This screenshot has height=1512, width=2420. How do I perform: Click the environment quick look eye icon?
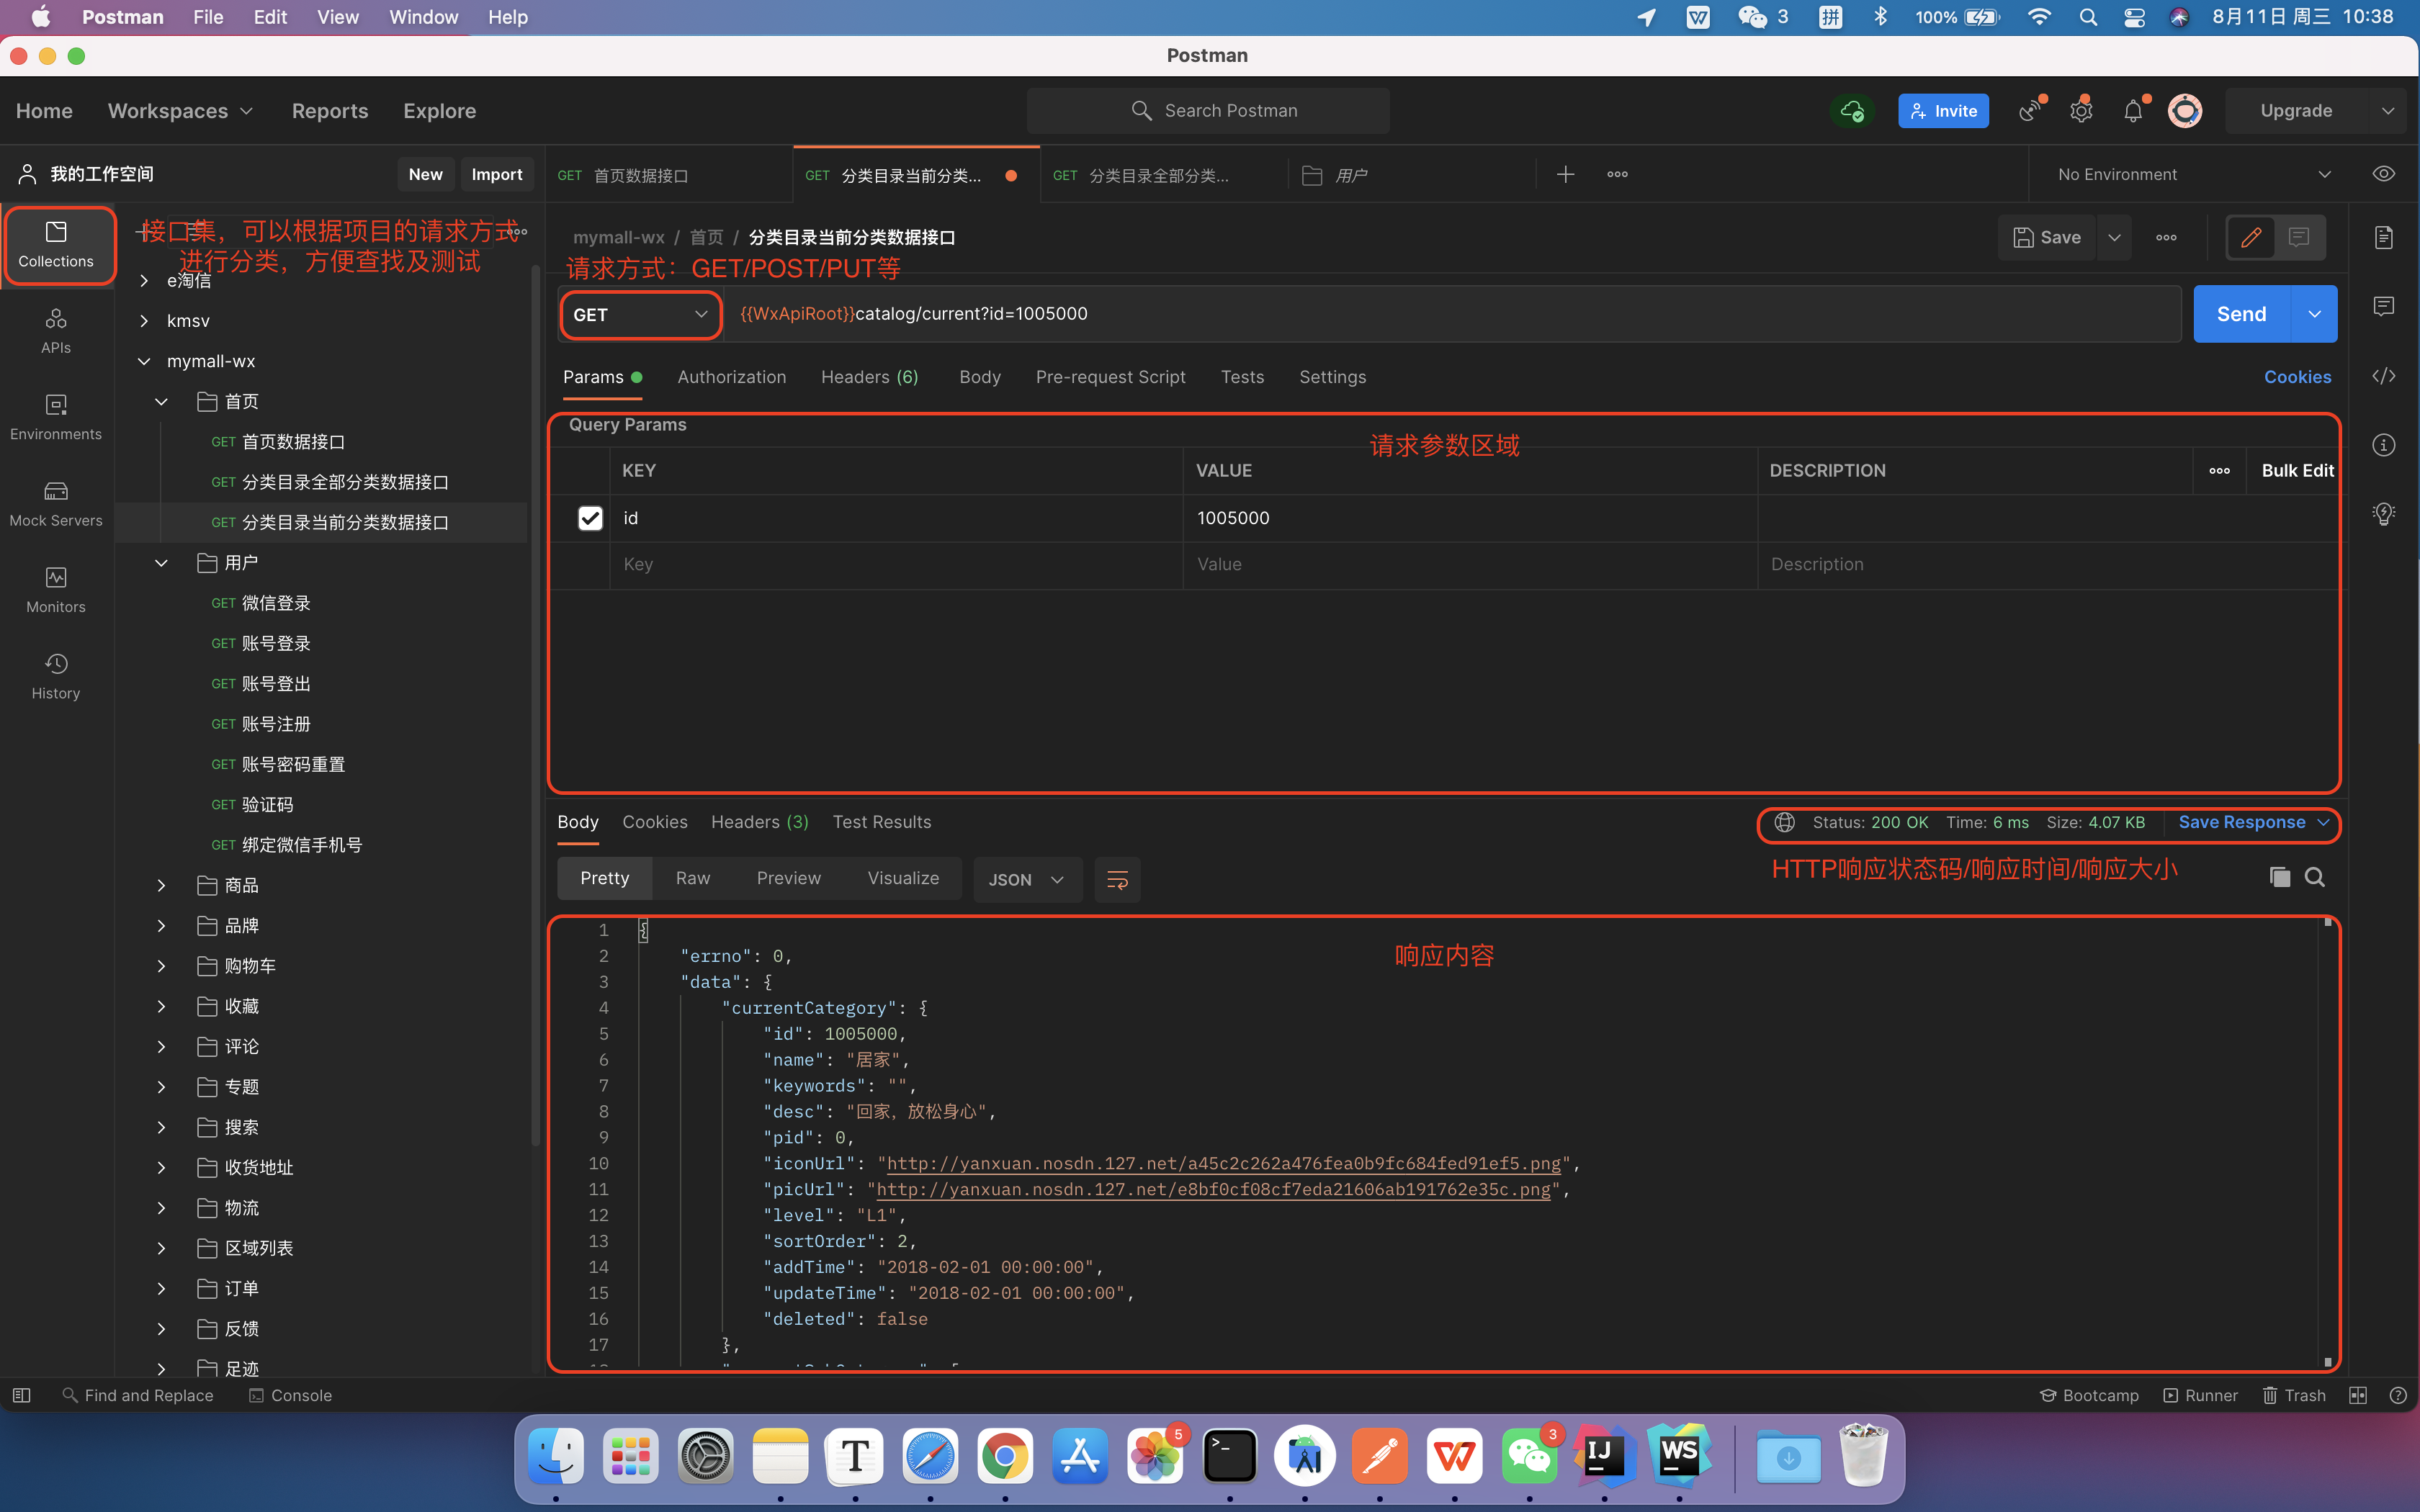click(x=2383, y=174)
